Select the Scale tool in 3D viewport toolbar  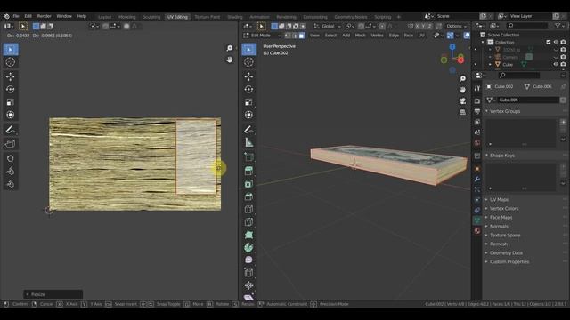(x=249, y=102)
